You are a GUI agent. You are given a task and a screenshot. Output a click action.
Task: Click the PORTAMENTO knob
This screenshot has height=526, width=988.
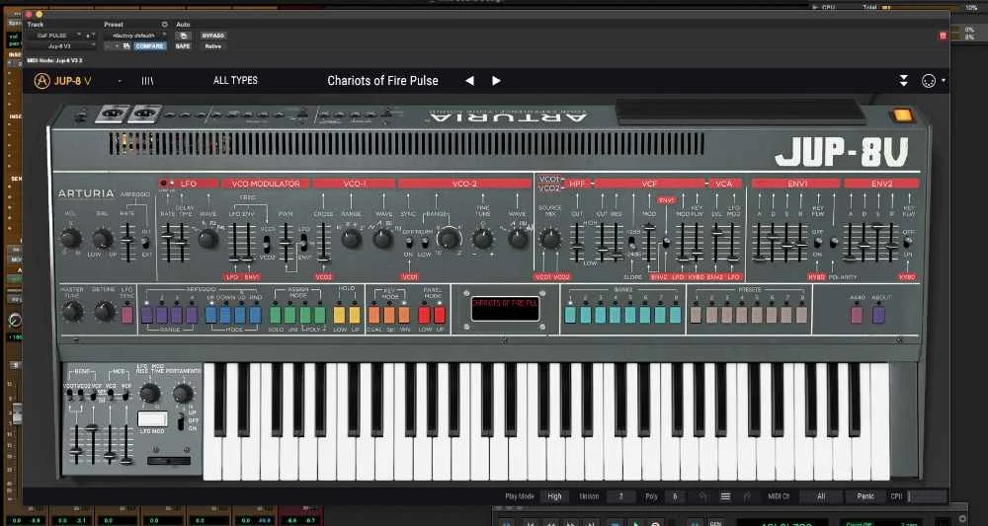[183, 393]
